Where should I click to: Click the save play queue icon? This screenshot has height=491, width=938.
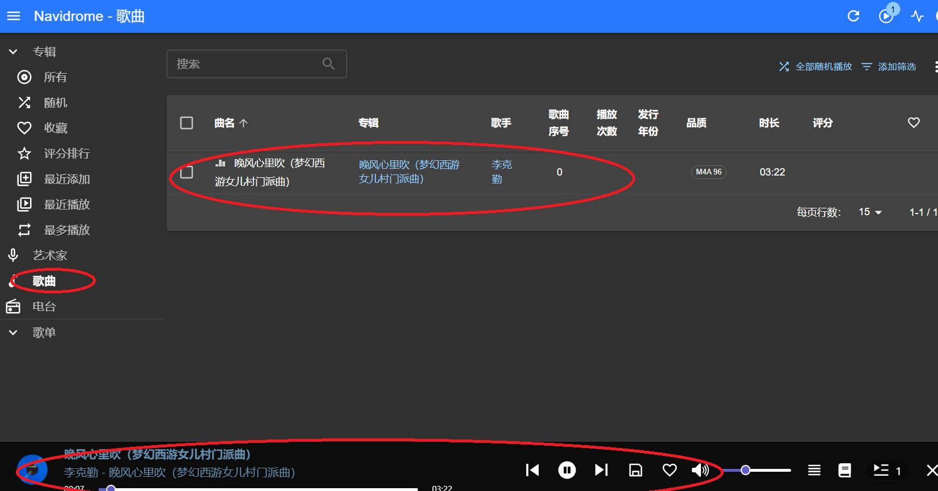tap(636, 470)
